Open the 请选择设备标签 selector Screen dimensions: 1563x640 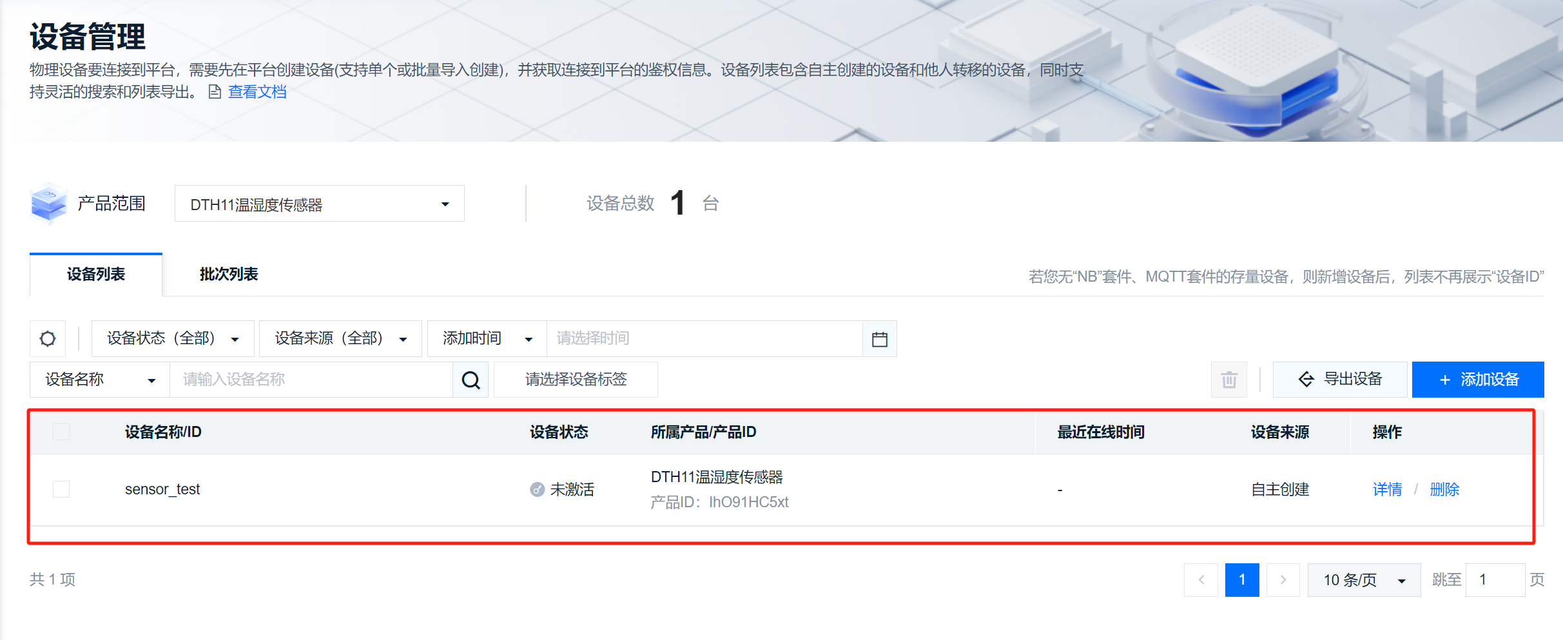pyautogui.click(x=576, y=380)
